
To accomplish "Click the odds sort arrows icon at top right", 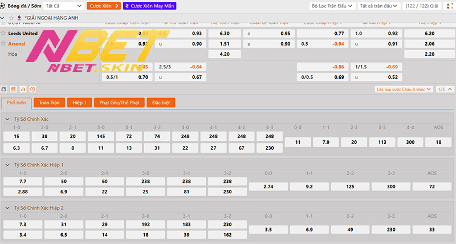I will (448, 6).
